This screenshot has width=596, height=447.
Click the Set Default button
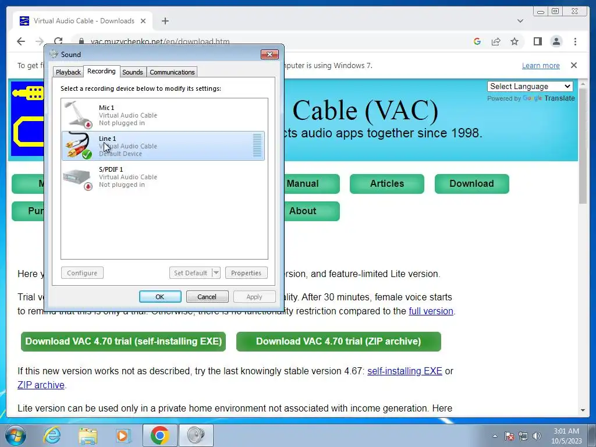point(190,272)
